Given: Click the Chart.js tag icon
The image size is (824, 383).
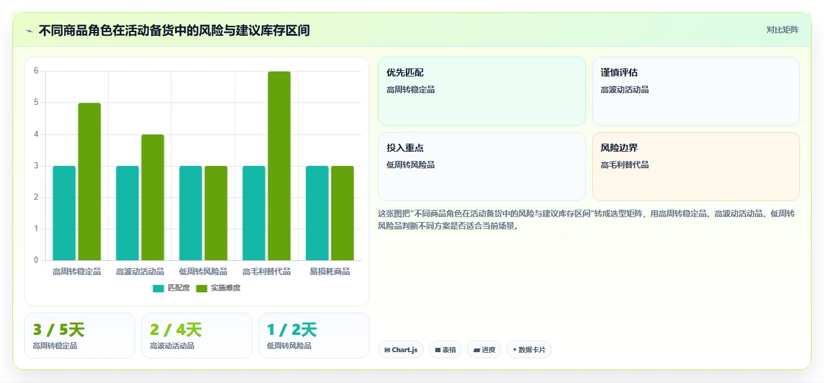Looking at the screenshot, I should [x=387, y=350].
